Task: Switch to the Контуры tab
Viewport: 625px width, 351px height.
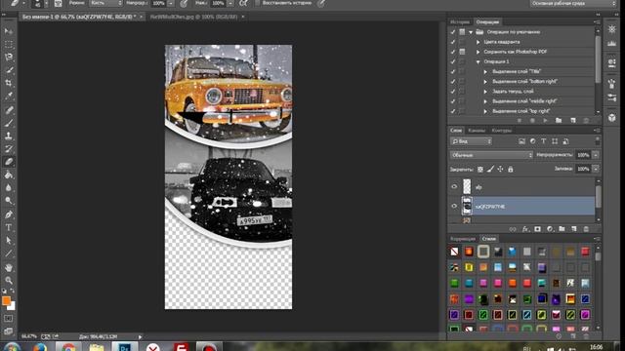Action: (501, 130)
